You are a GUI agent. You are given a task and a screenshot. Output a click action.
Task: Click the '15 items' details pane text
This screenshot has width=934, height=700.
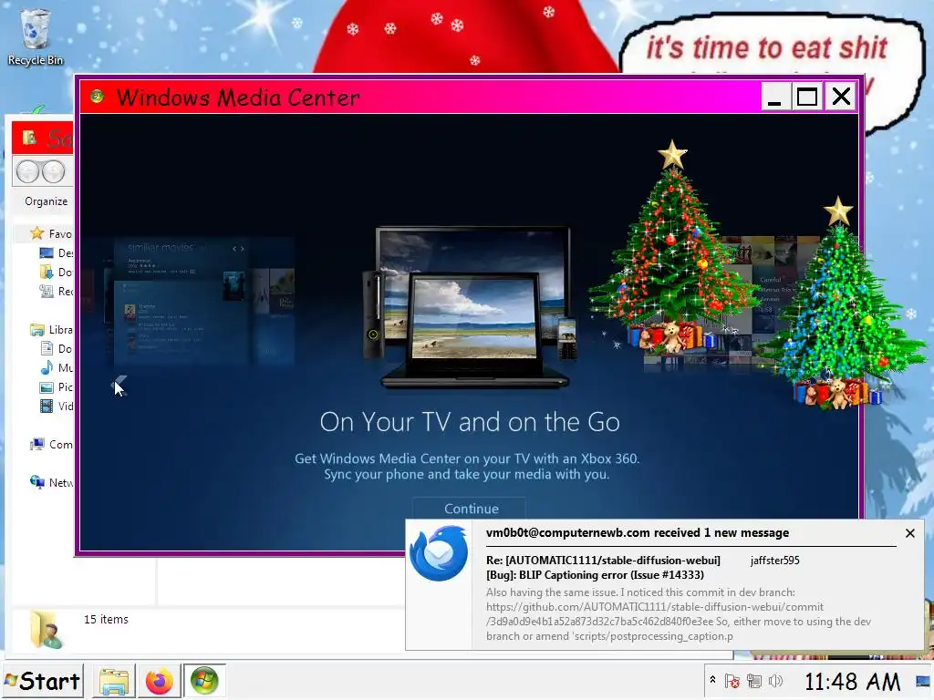(x=106, y=619)
